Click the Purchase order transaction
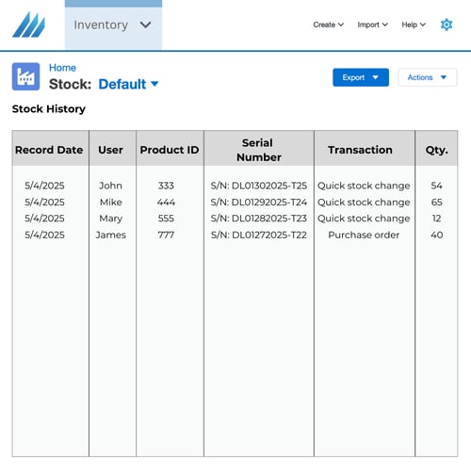Screen dimensions: 471x471 [x=364, y=235]
